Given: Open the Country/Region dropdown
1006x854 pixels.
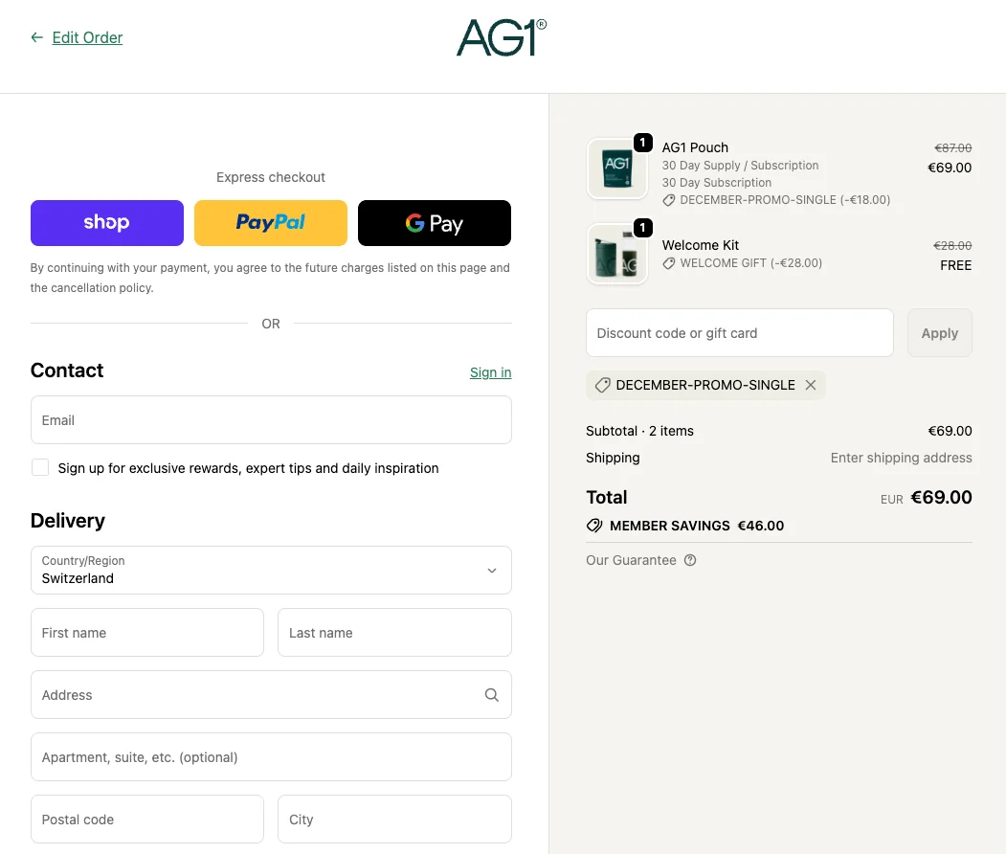Looking at the screenshot, I should coord(271,570).
